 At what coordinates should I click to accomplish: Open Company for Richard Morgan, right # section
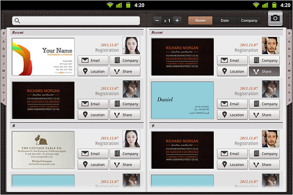(x=264, y=154)
